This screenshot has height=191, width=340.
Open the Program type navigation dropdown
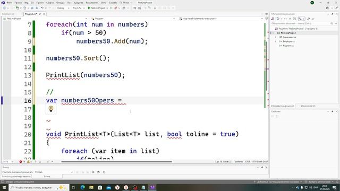[133, 19]
